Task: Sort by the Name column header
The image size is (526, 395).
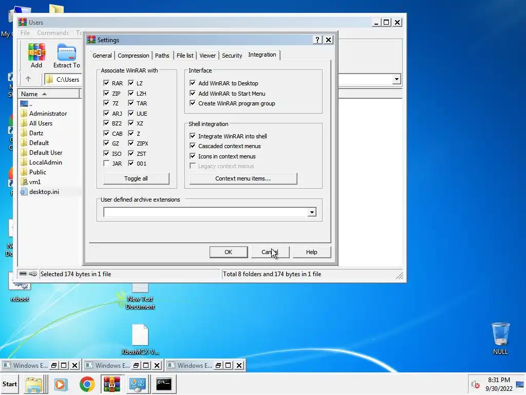Action: 49,94
